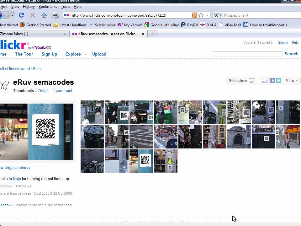Open the thumbnail with green arrow on pole
The height and width of the screenshot is (226, 301).
[x=166, y=161]
